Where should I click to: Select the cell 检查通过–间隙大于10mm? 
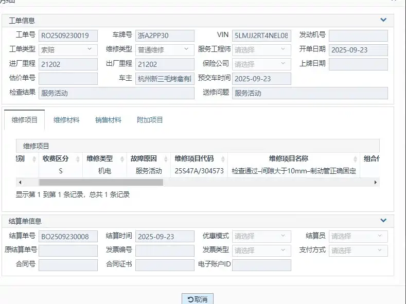pyautogui.click(x=294, y=171)
